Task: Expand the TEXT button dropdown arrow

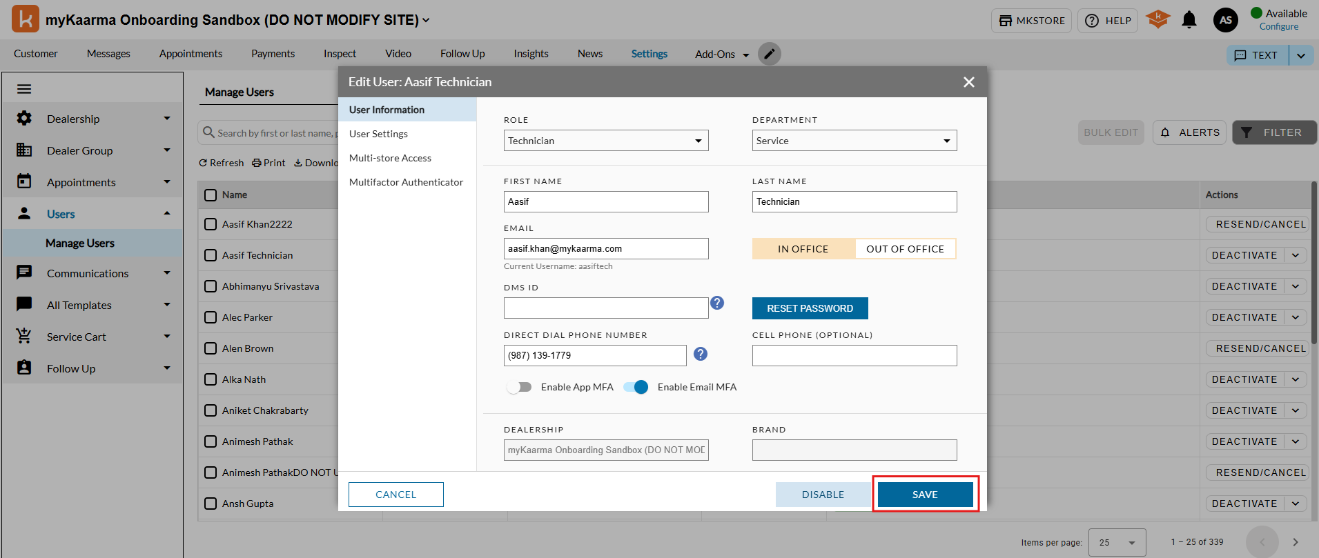Action: [1301, 55]
